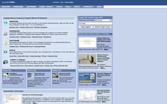Open the 'Download-Bereich' link
167x104 pixels.
pyautogui.click(x=40, y=46)
